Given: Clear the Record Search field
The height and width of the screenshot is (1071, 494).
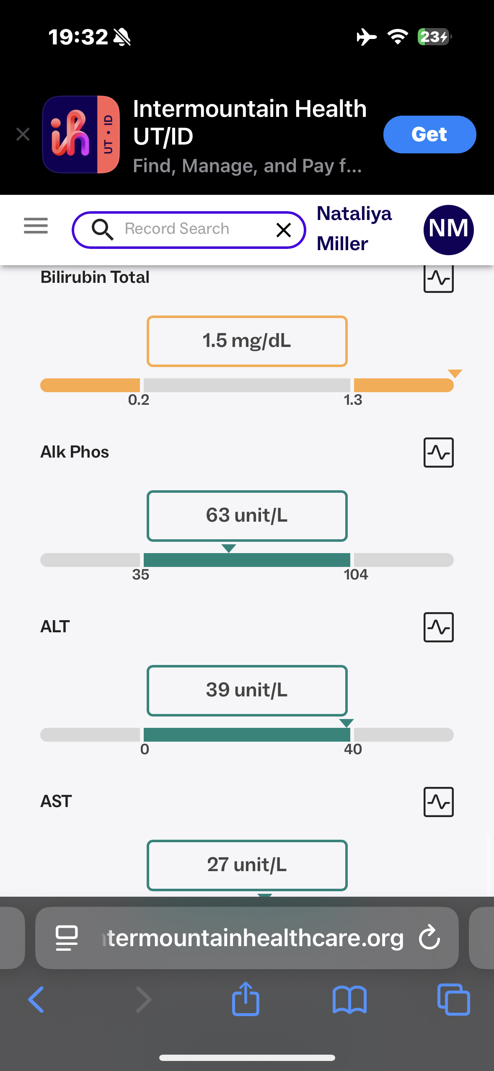Looking at the screenshot, I should [x=284, y=230].
